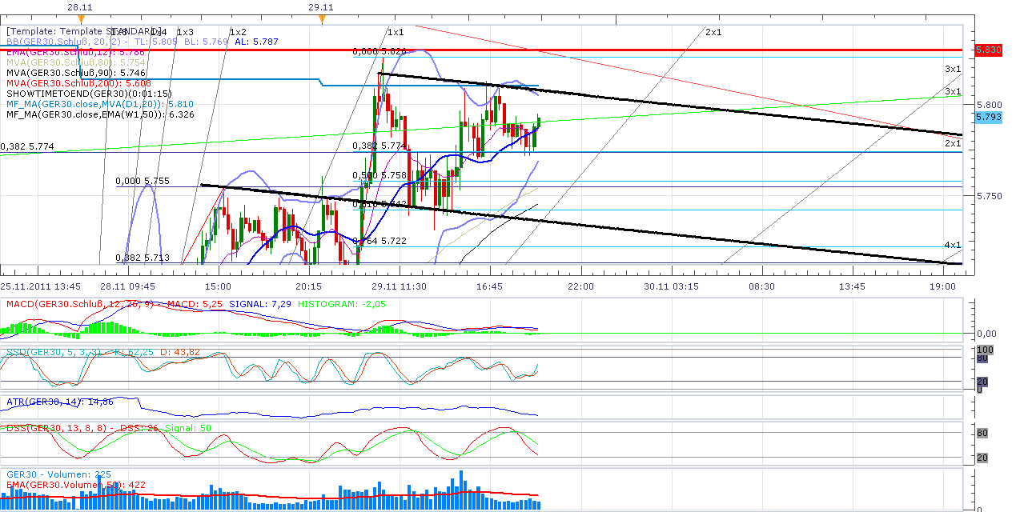Select the blue 5.793 current price tag
1020x512 pixels.
tap(988, 118)
